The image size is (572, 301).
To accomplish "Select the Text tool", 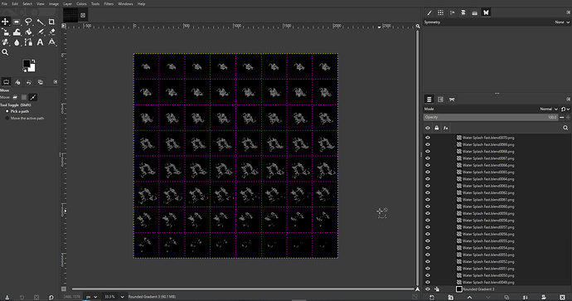I will click(40, 42).
